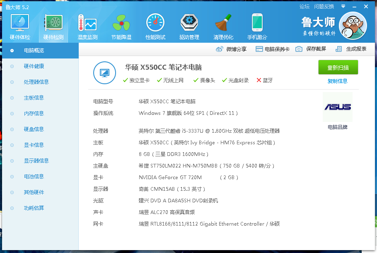Open the settings dropdown arrow in titlebar

(x=343, y=6)
